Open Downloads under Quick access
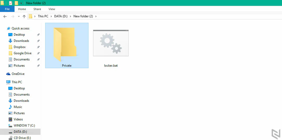 (x=21, y=41)
